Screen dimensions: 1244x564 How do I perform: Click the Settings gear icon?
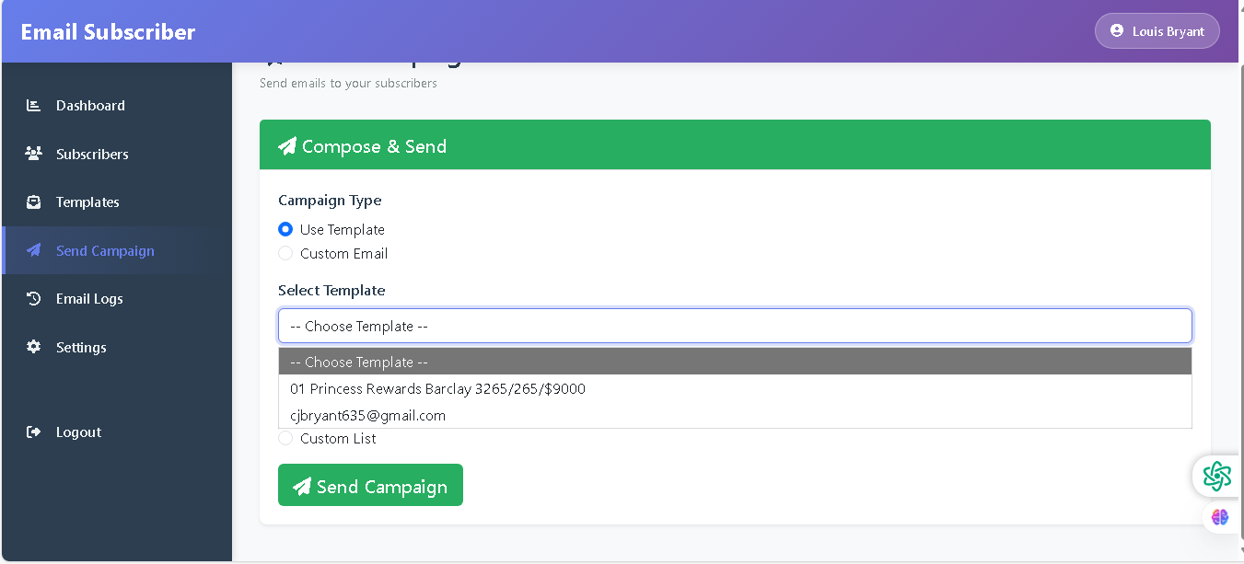34,347
